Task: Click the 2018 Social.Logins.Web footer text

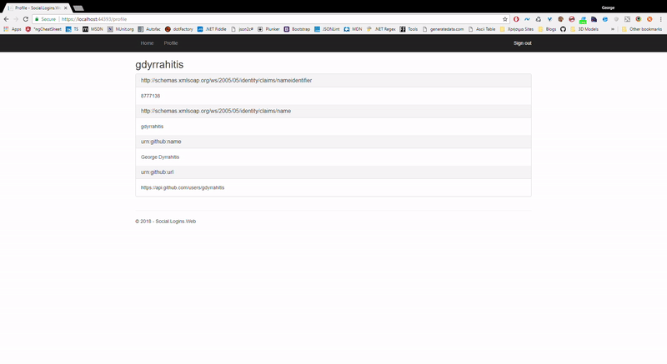Action: click(x=165, y=222)
